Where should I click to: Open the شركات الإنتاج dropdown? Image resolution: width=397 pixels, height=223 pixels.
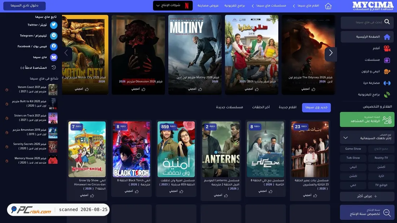[x=173, y=5]
